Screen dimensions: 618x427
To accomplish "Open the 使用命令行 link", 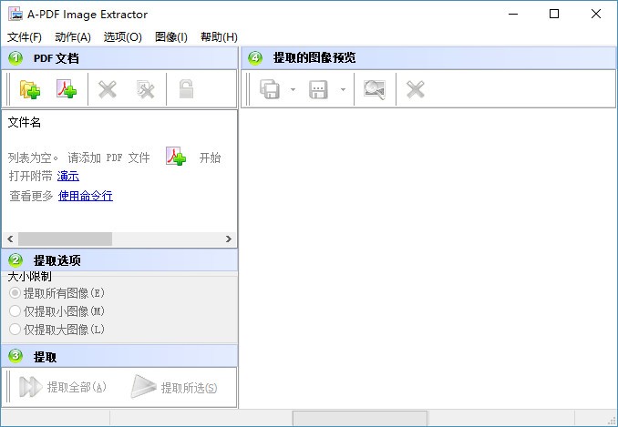I will coord(86,196).
